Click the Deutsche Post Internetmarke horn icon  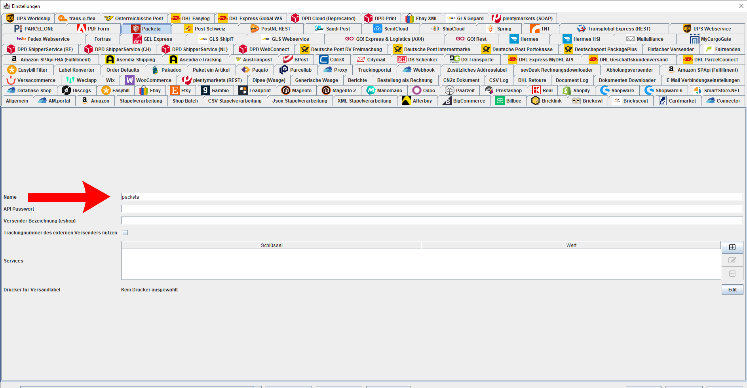point(397,49)
